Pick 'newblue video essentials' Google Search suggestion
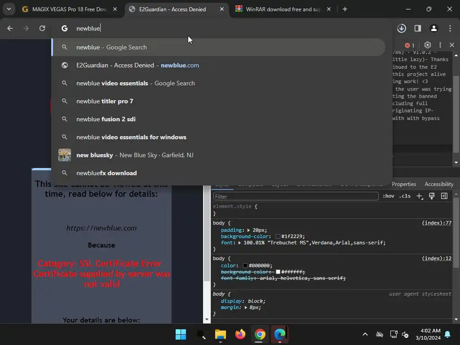The height and width of the screenshot is (345, 460). coord(219,83)
